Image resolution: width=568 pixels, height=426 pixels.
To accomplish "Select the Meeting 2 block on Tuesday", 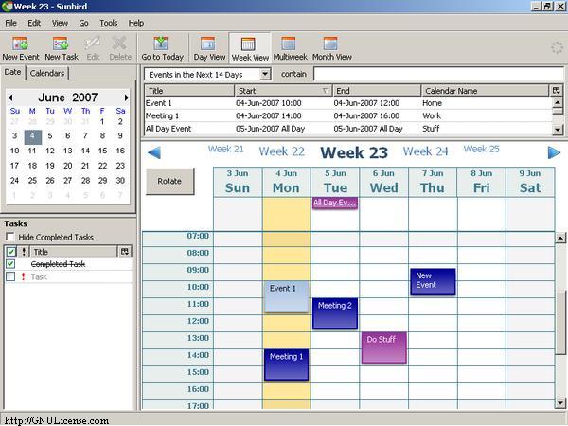I will [335, 313].
